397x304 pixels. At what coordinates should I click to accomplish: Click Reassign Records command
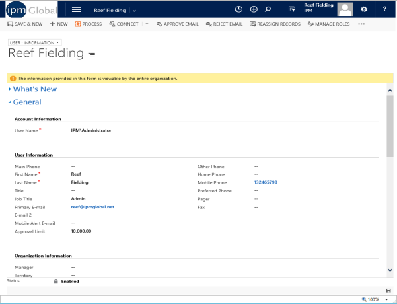(275, 24)
